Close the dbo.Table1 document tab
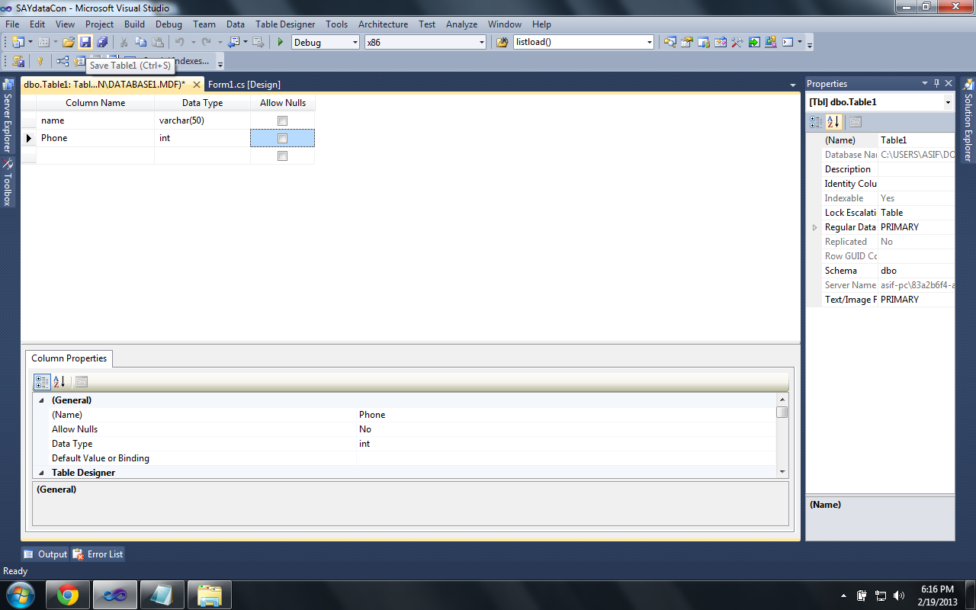976x610 pixels. (197, 85)
